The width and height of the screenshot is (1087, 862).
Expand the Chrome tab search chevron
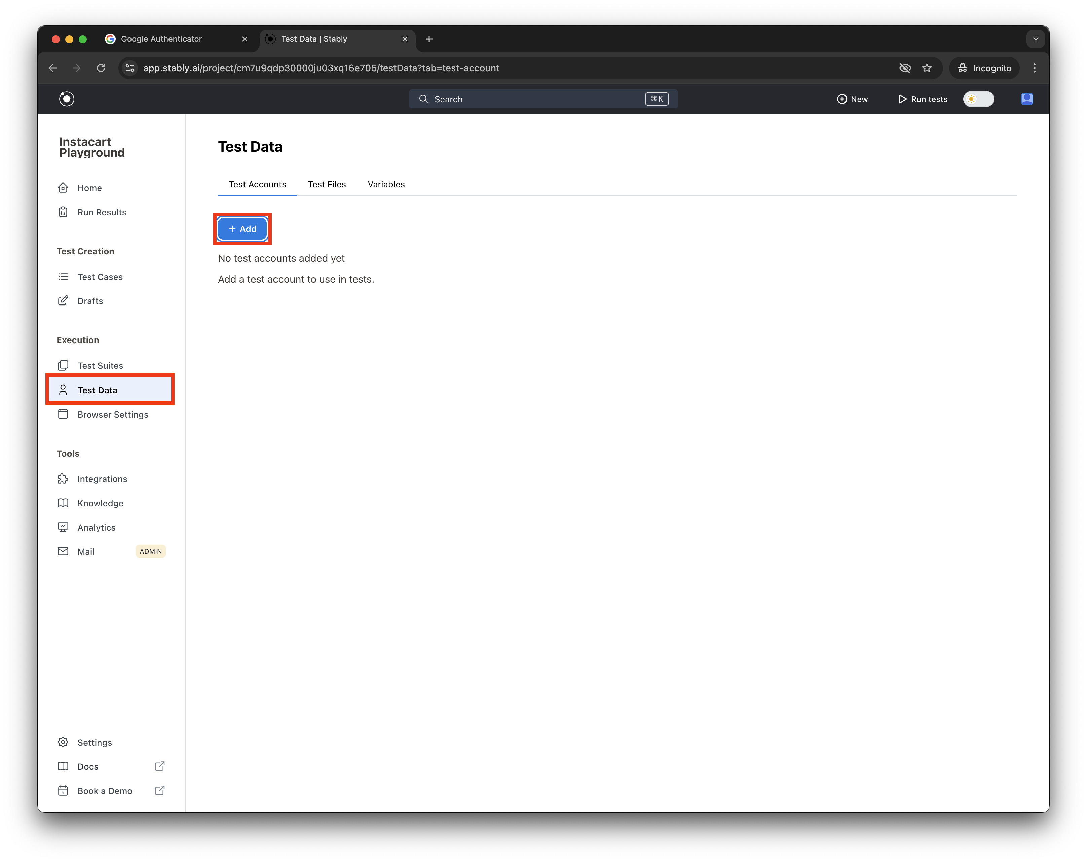1036,39
